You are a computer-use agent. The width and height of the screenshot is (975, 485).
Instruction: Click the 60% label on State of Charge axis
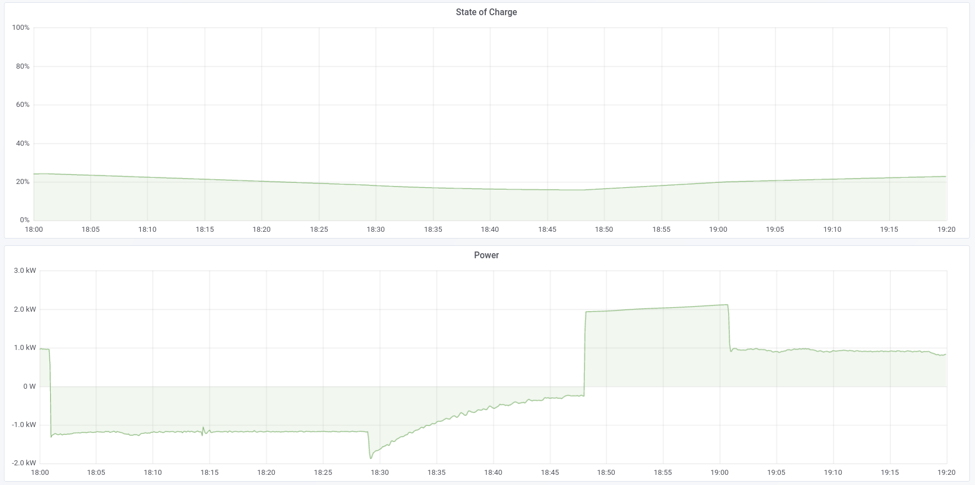[23, 105]
